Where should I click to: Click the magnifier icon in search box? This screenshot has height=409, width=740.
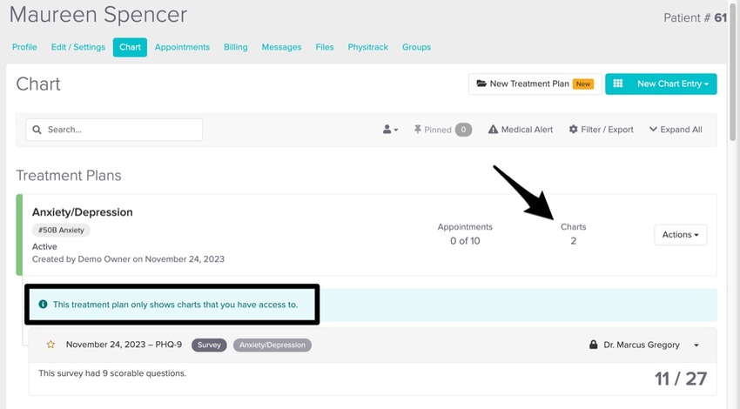click(x=37, y=130)
